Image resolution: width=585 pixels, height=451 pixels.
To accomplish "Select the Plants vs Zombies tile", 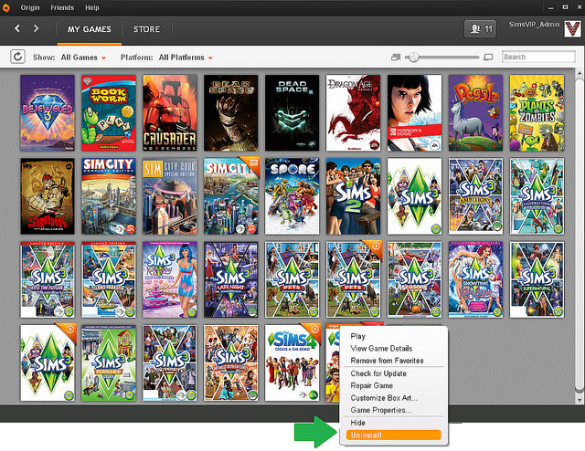I will pos(537,113).
